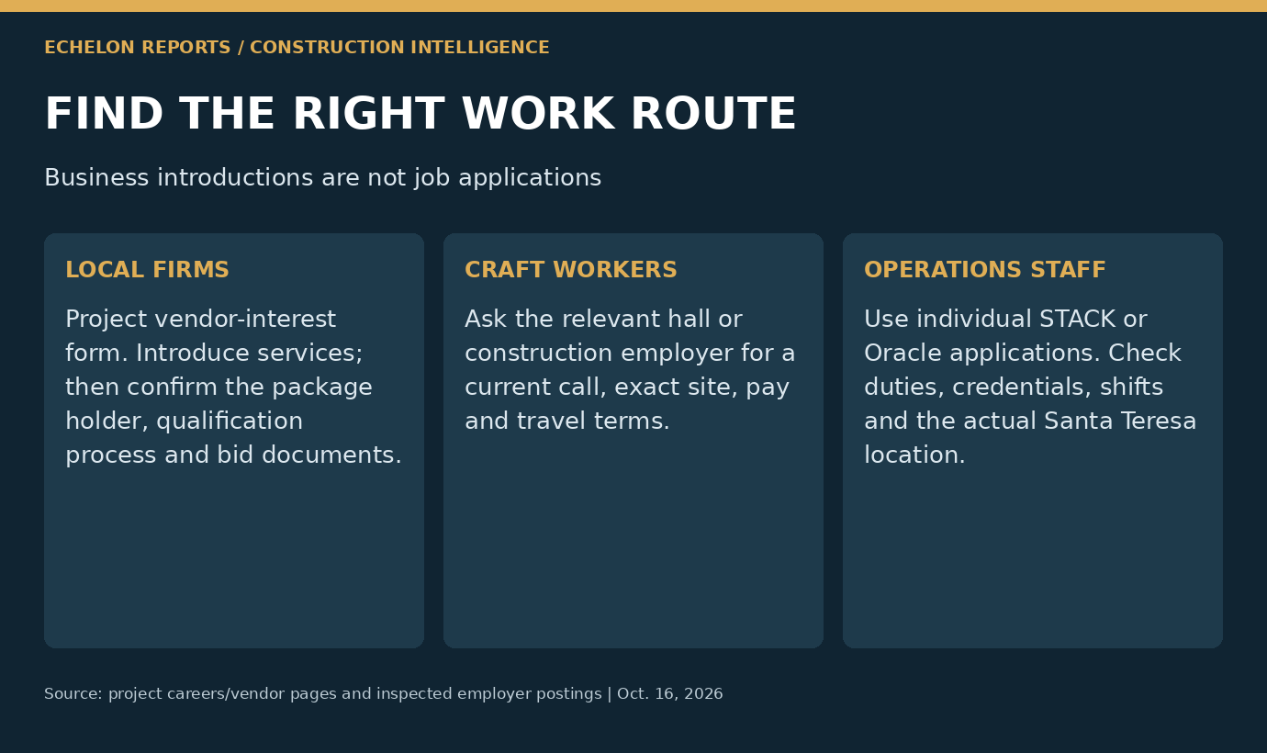Image resolution: width=1267 pixels, height=753 pixels.
Task: Click the paragraph starting 'Use individual STACK or Oracle'
Action: click(x=1030, y=388)
